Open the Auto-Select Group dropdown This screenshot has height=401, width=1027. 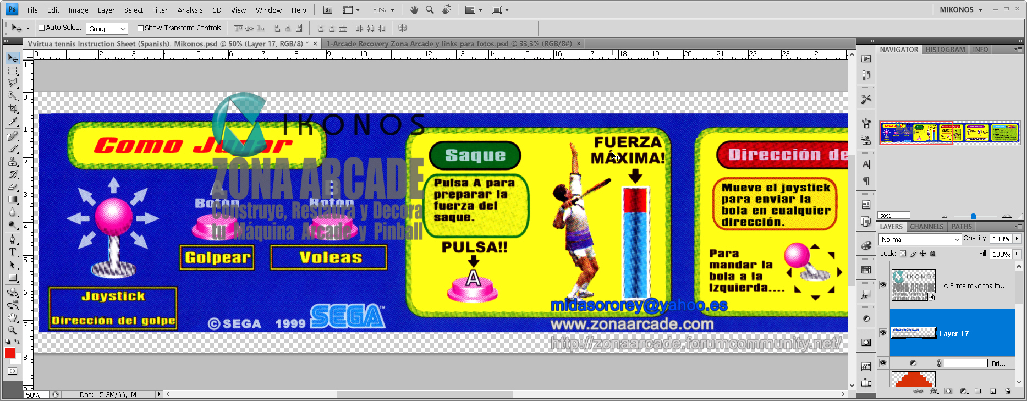(x=107, y=29)
